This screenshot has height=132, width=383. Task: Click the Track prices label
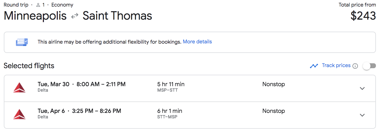pyautogui.click(x=336, y=65)
